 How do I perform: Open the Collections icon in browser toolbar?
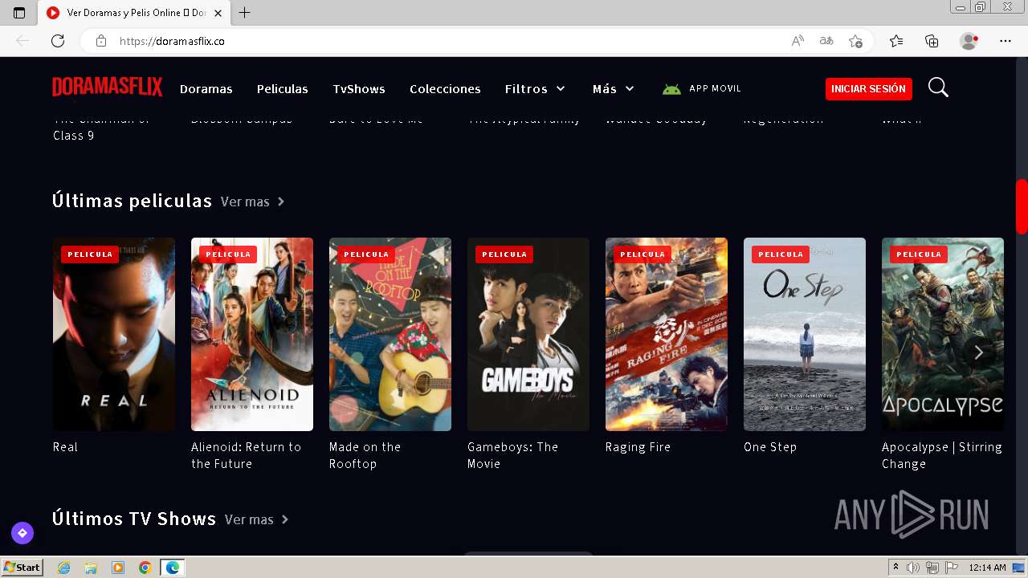(932, 41)
